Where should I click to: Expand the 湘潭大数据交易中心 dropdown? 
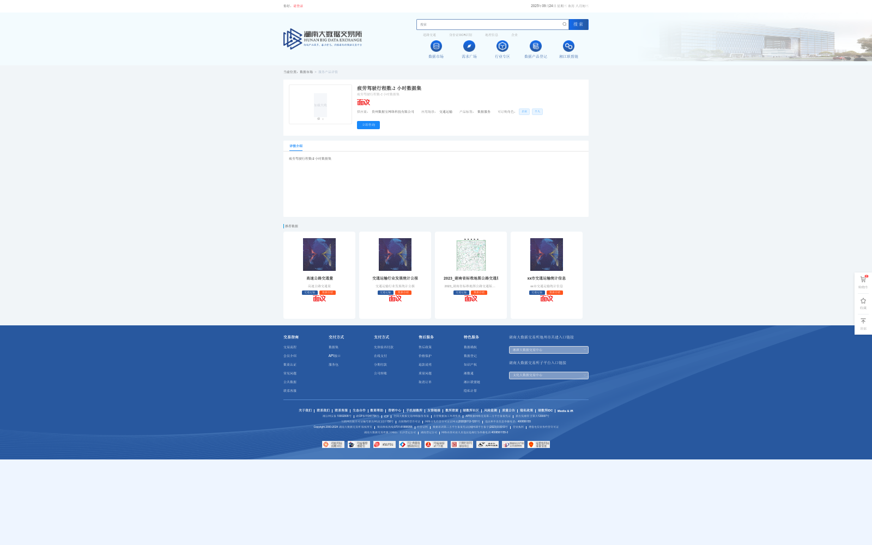[549, 350]
